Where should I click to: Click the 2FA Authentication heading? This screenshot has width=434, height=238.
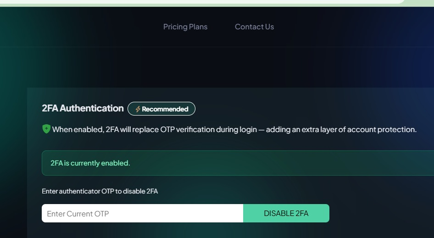click(83, 108)
